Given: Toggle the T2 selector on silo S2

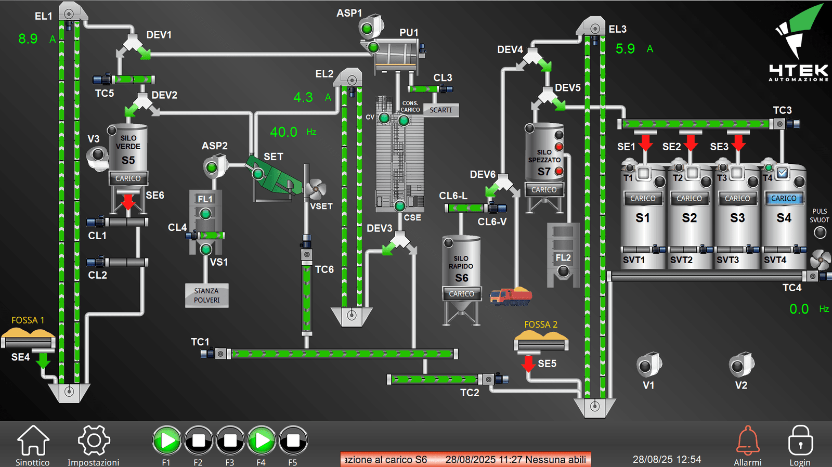Looking at the screenshot, I should click(692, 173).
